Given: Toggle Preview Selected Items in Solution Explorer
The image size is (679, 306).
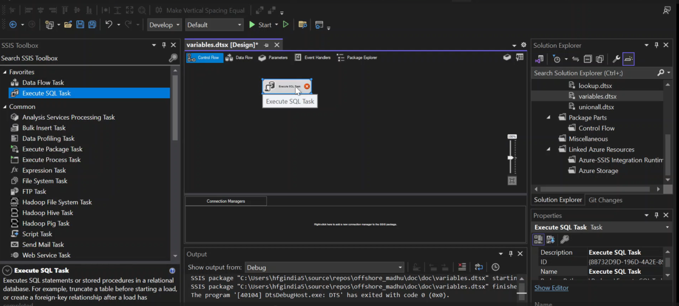Looking at the screenshot, I should 629,59.
